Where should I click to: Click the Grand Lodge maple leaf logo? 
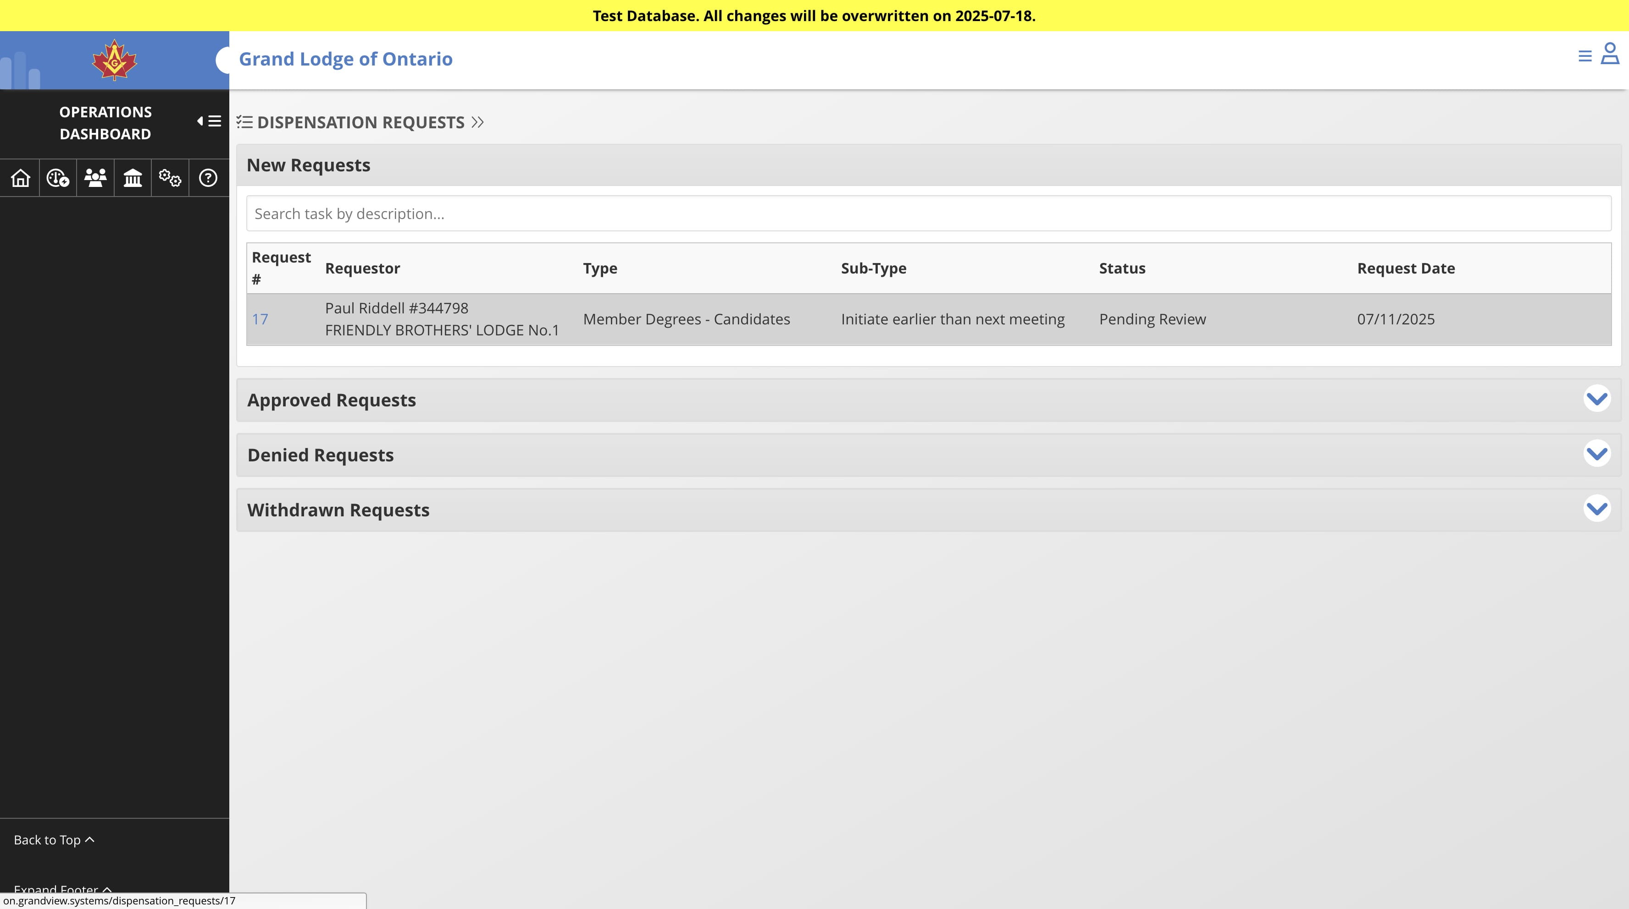click(115, 60)
